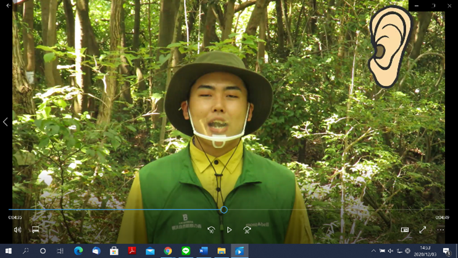
Task: Open subtitles and audio options
Action: tap(36, 230)
